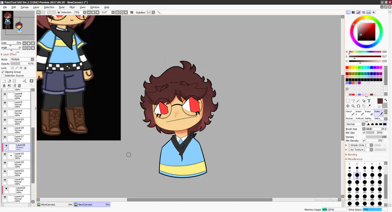Select the Text tool
Image resolution: width=392 pixels, height=212 pixels.
pos(369,101)
